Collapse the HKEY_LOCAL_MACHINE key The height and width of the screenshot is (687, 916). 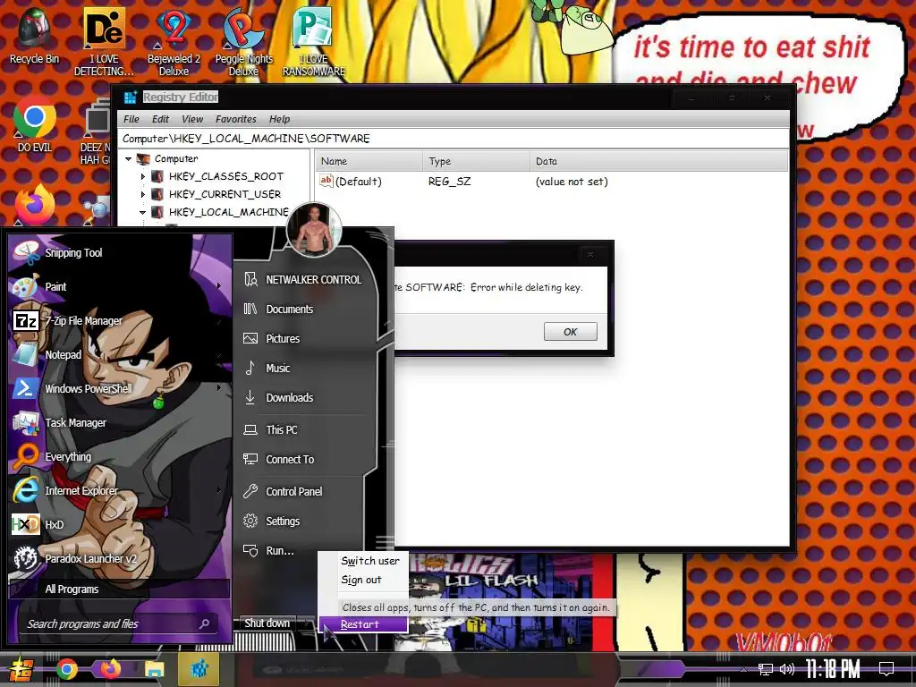tap(142, 212)
